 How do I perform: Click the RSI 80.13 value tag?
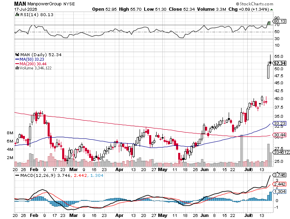(x=280, y=21)
